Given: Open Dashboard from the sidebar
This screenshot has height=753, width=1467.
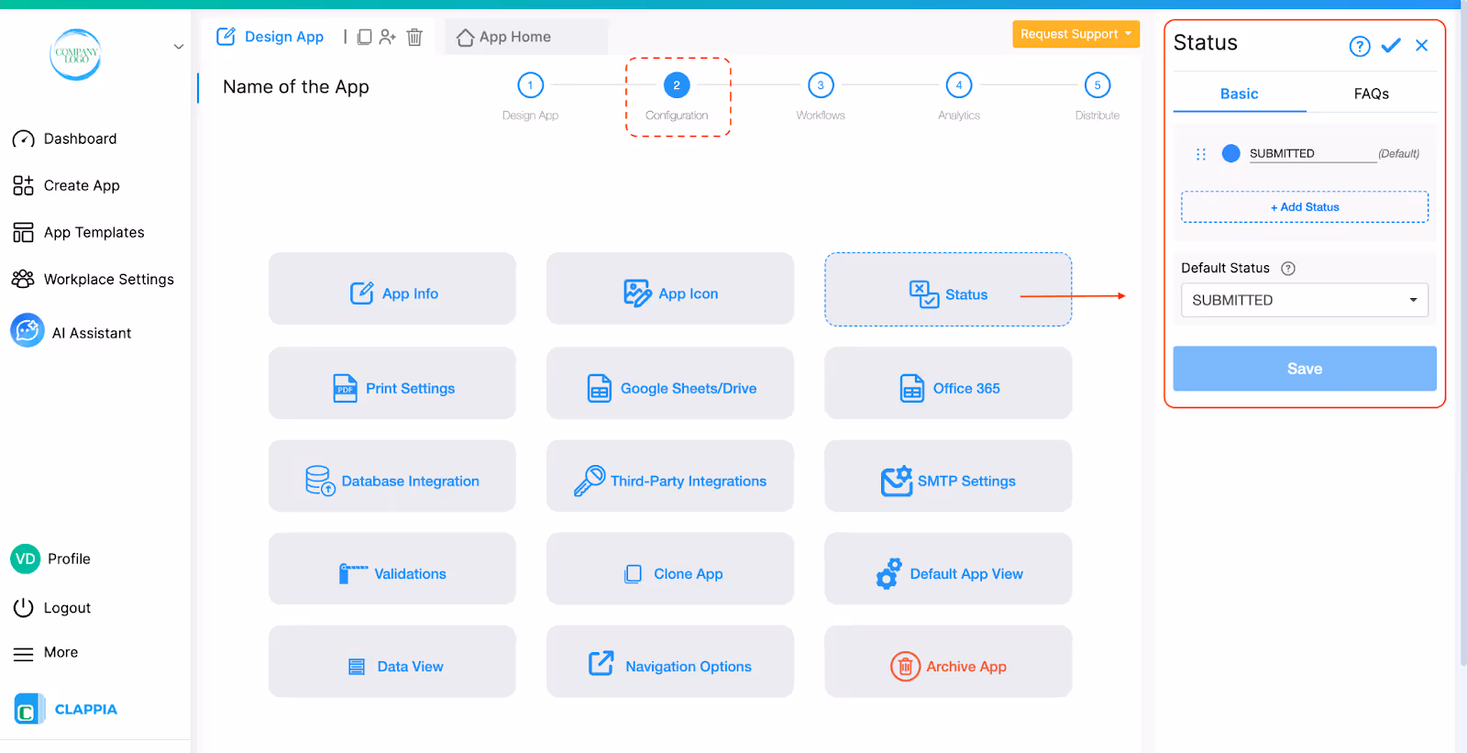Looking at the screenshot, I should [x=80, y=138].
